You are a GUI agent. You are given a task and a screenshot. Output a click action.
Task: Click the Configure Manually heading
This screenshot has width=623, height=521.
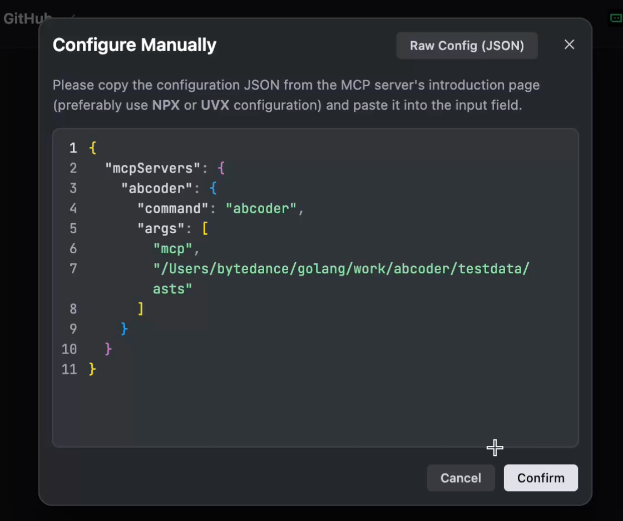pos(134,45)
